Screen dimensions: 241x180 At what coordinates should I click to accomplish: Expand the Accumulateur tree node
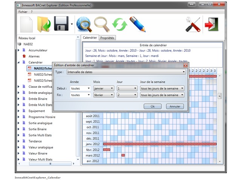click(x=18, y=50)
